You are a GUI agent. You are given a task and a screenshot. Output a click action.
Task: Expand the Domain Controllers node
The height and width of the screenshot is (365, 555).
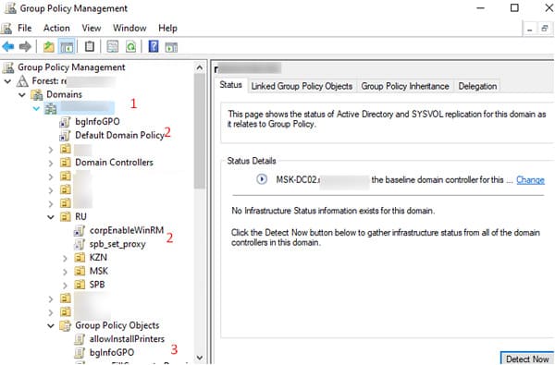coord(51,163)
